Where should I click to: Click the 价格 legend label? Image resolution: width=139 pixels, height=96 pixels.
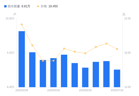44,6
